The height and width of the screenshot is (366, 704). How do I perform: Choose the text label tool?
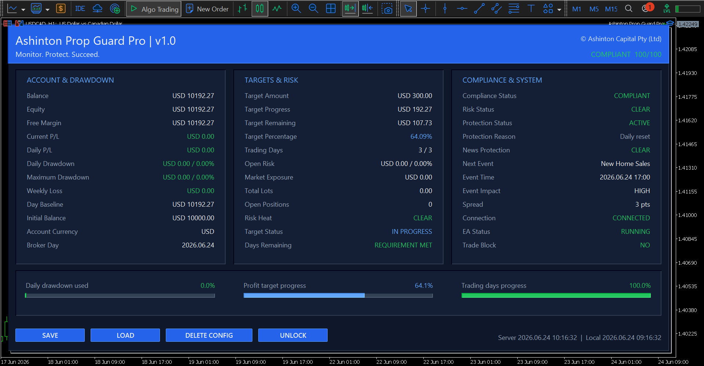[x=531, y=8]
